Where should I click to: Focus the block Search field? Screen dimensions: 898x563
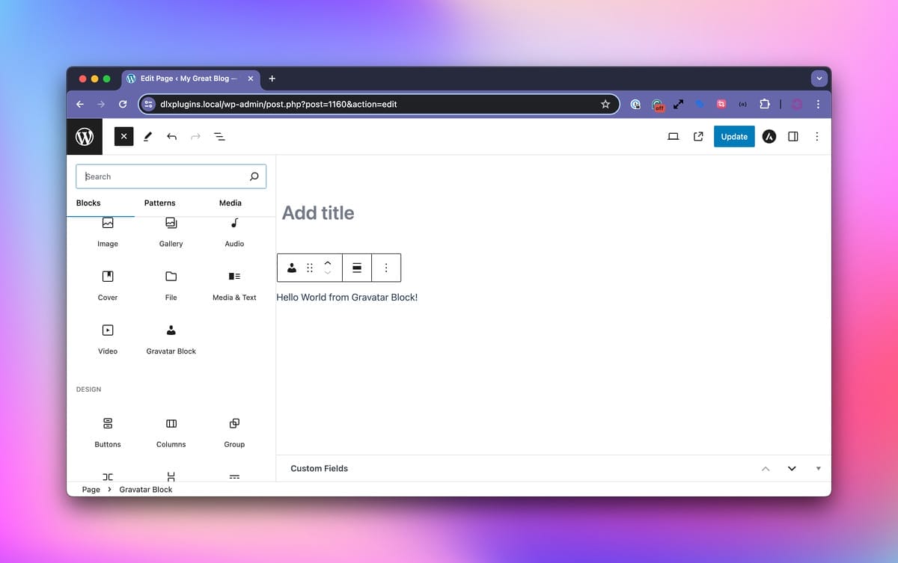(165, 176)
